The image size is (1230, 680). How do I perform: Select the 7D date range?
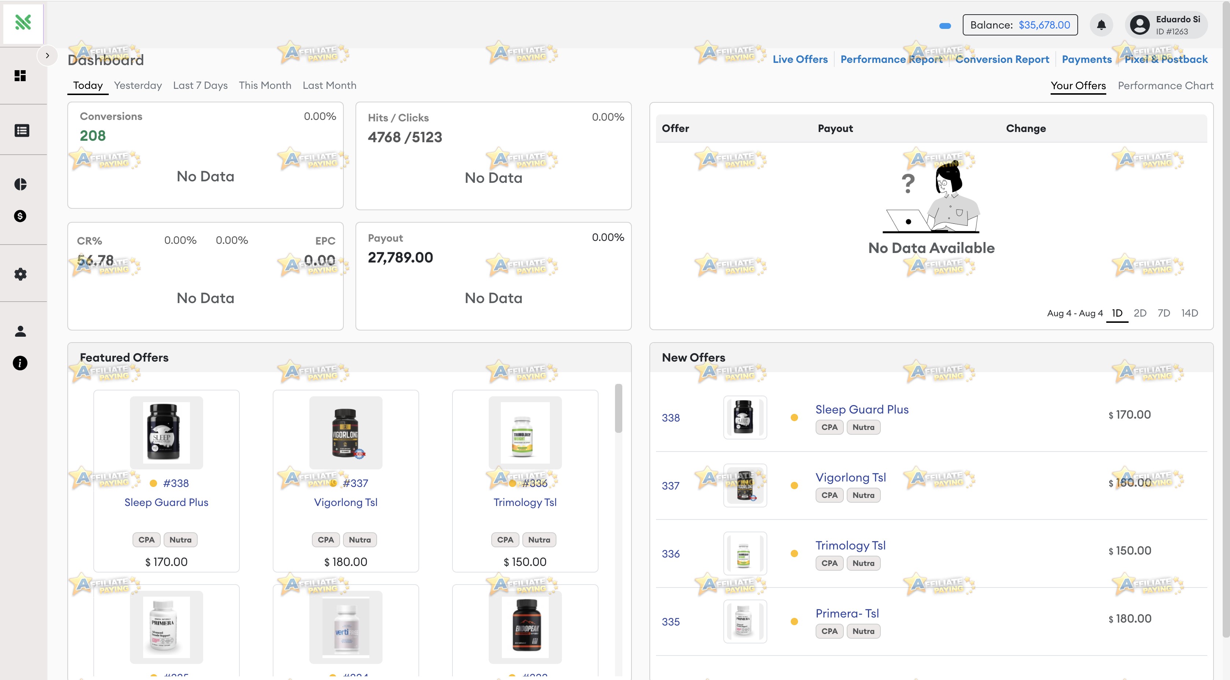1164,313
